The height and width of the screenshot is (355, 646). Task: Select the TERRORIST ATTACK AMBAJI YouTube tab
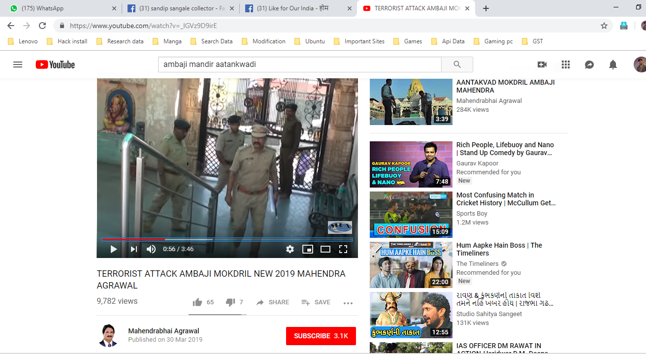(417, 8)
